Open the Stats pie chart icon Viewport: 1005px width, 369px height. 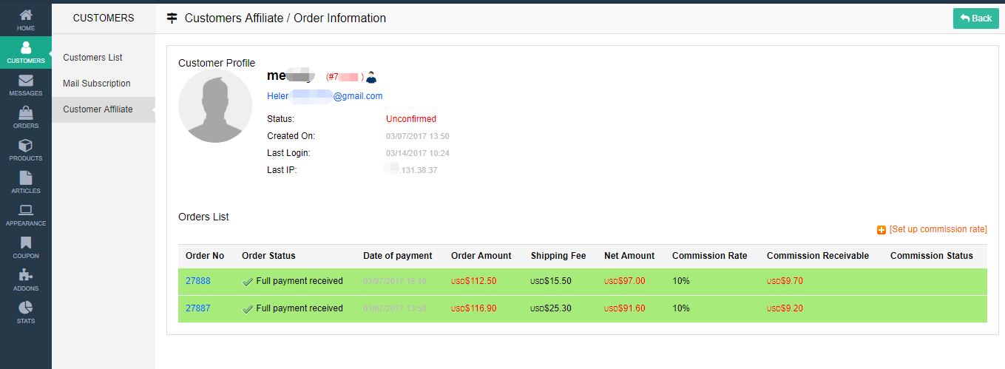pos(26,308)
